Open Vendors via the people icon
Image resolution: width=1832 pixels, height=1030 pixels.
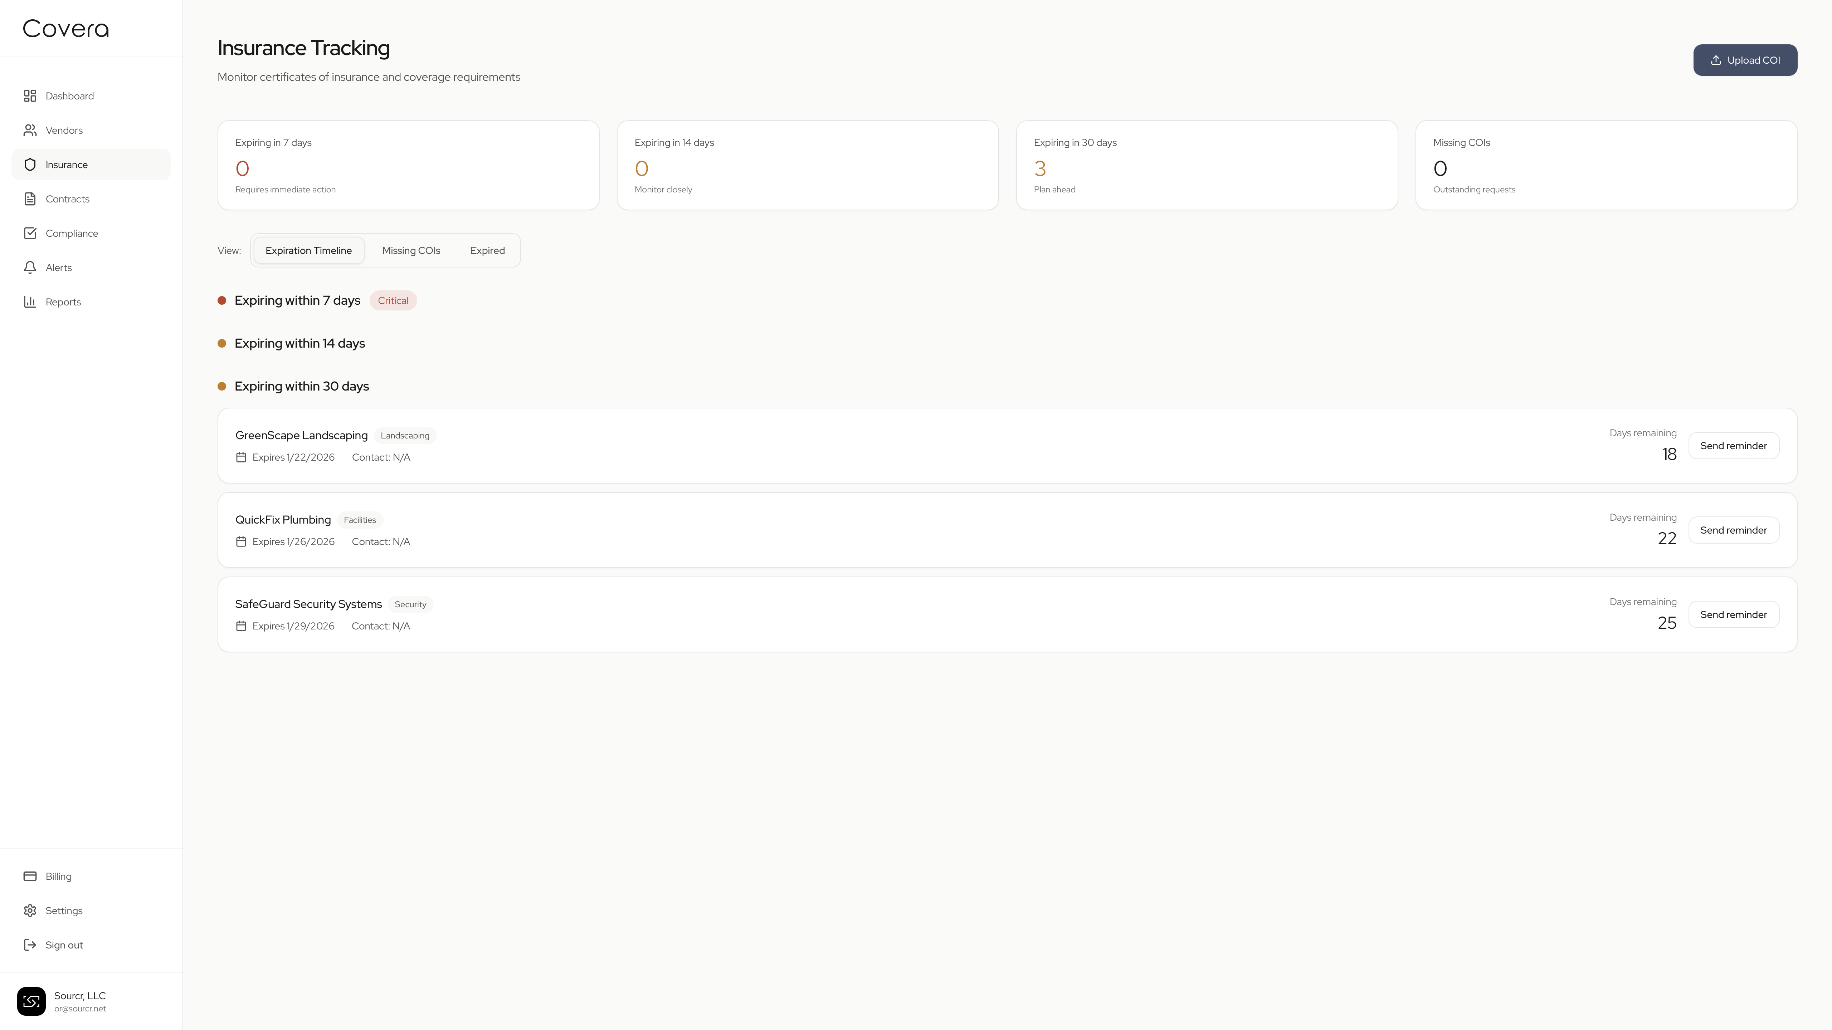[30, 130]
